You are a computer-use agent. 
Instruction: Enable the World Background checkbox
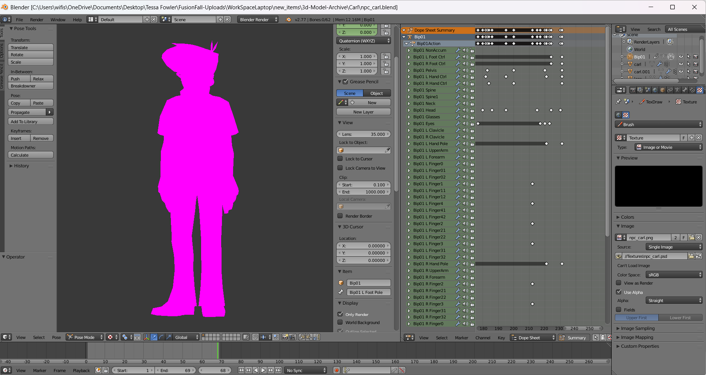(x=340, y=322)
